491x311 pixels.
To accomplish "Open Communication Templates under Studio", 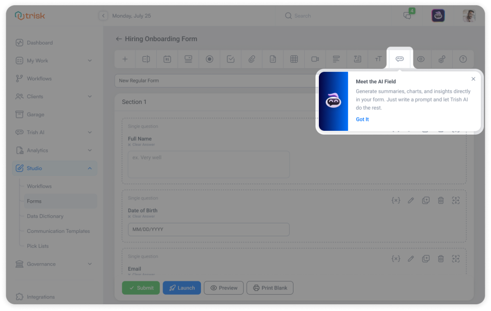I will click(x=58, y=231).
